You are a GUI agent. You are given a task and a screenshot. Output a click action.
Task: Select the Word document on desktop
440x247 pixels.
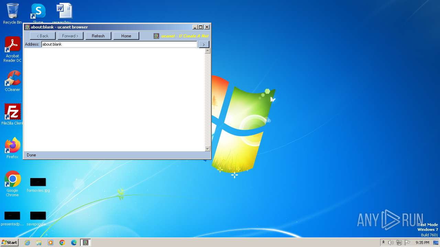point(64,13)
